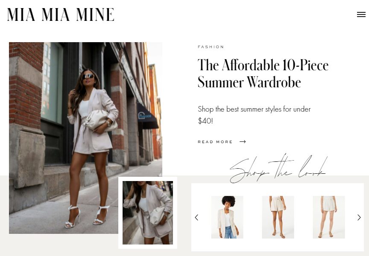369x256 pixels.
Task: Show previous products with left carousel arrow
Action: click(196, 218)
